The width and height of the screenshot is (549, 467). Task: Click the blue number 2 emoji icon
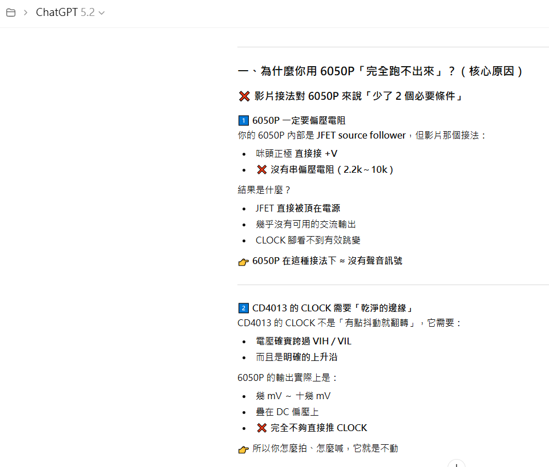[x=243, y=308]
